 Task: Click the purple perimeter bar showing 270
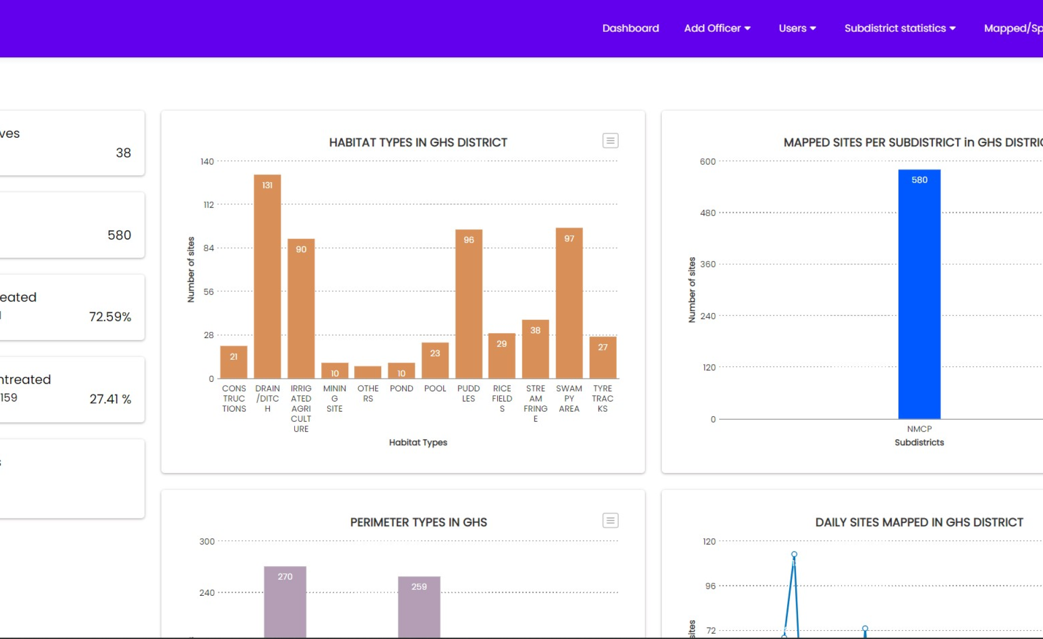click(x=285, y=602)
